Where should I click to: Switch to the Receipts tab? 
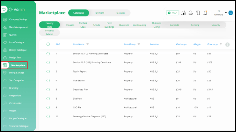click(120, 13)
